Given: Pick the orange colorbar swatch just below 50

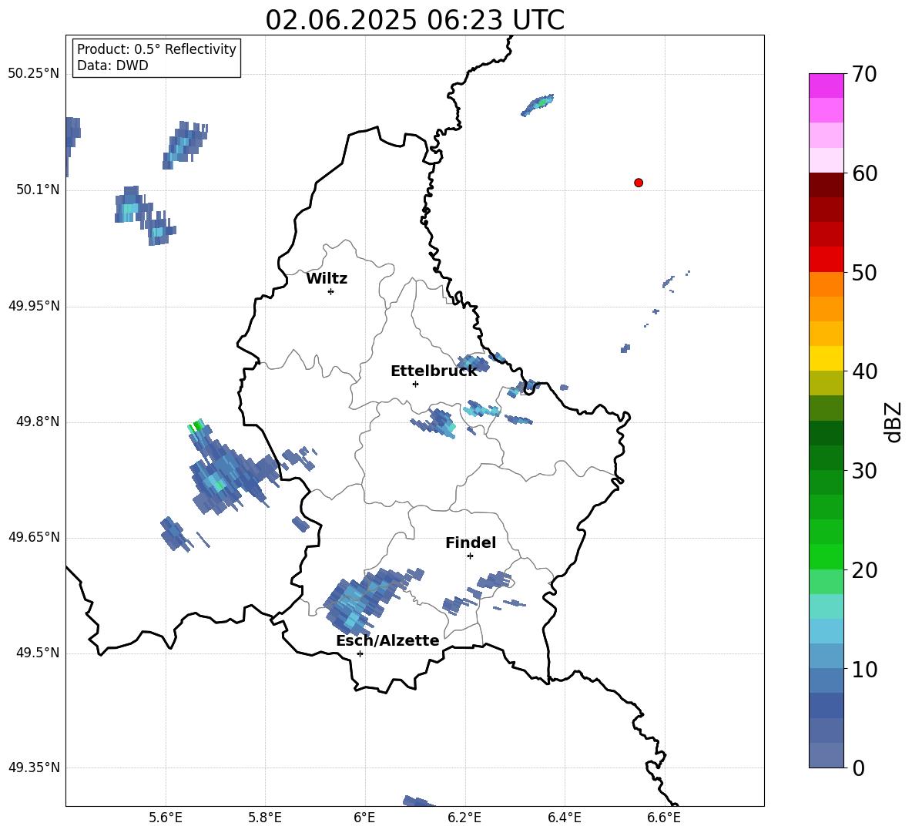Looking at the screenshot, I should tap(826, 284).
